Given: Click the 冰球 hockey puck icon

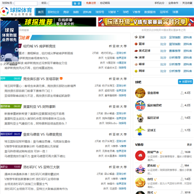Looking at the screenshot, I should tap(136, 58).
